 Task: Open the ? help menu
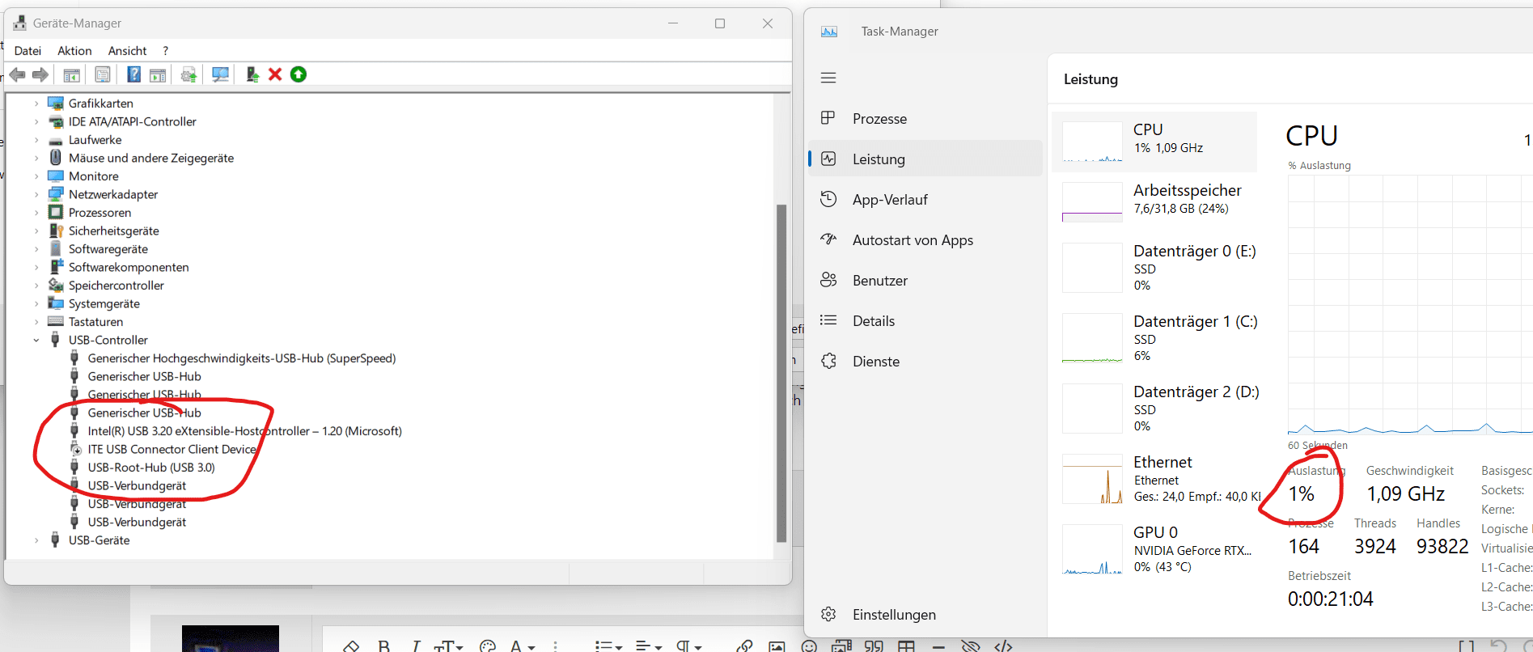(x=165, y=50)
